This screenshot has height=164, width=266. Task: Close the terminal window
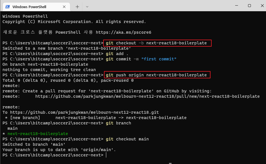262,6
